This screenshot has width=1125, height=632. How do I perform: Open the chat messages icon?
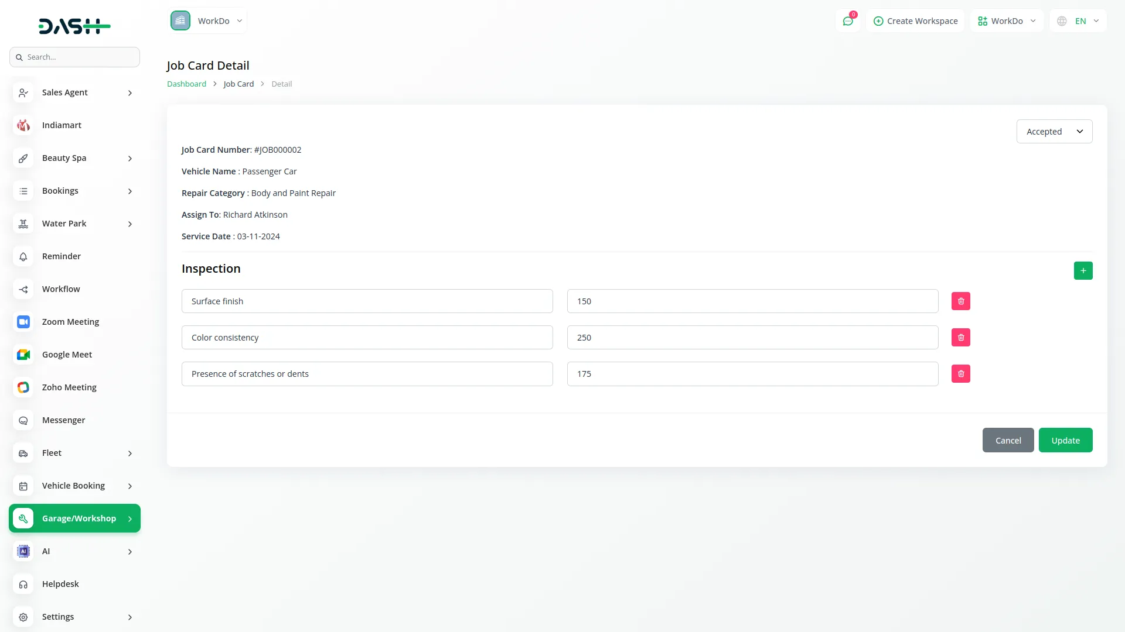pos(847,21)
